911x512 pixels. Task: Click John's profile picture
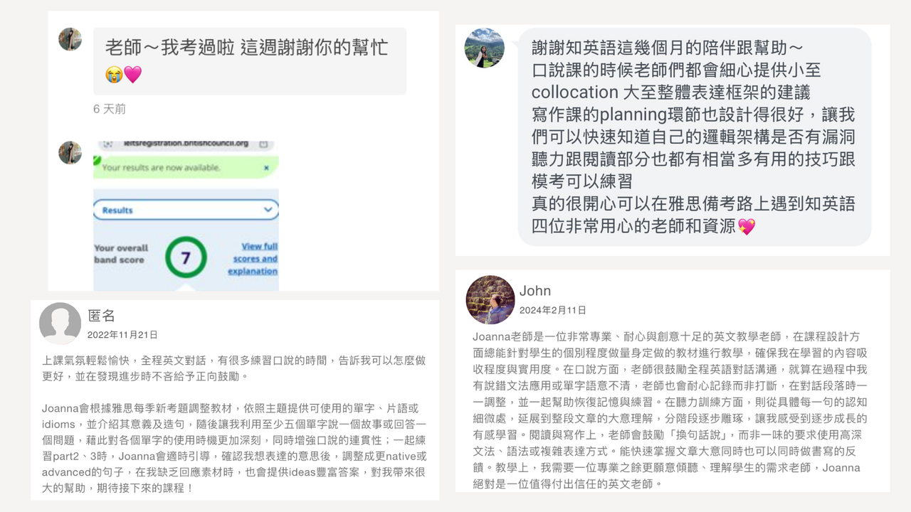click(x=490, y=299)
